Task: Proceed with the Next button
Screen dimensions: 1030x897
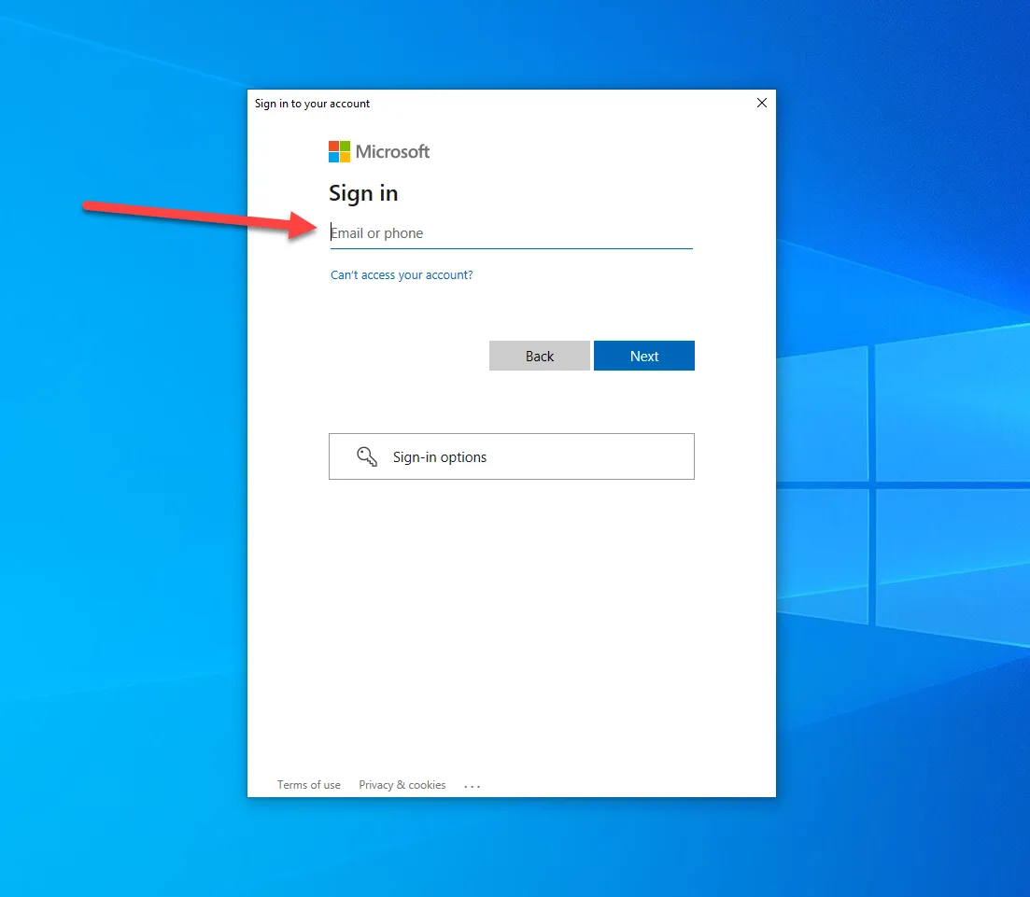Action: 643,356
